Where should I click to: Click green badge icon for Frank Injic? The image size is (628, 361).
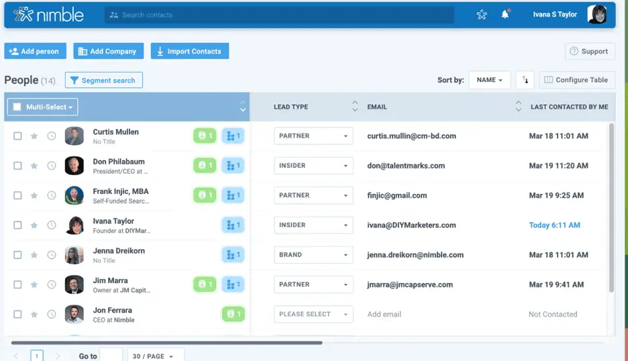204,195
